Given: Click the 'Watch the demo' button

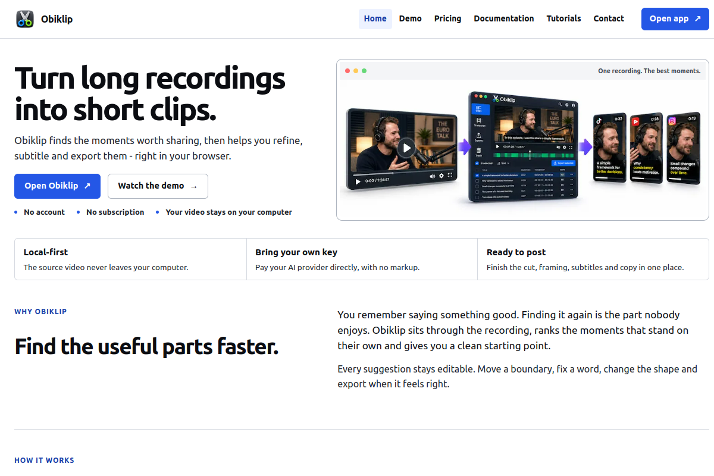Looking at the screenshot, I should point(158,186).
